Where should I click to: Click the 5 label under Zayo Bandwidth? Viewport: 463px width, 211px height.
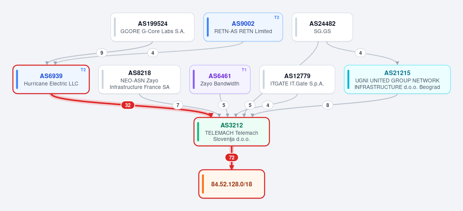(x=224, y=105)
